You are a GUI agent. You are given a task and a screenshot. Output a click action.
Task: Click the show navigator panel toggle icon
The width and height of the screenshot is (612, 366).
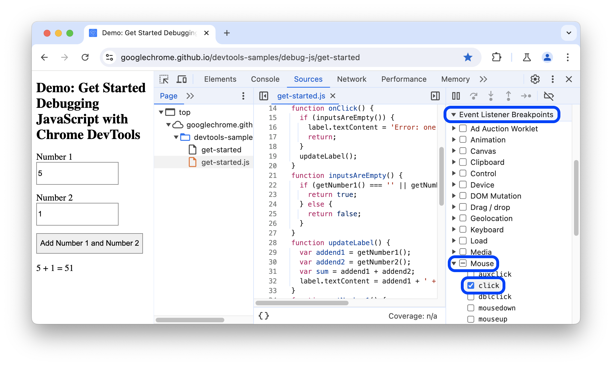262,96
